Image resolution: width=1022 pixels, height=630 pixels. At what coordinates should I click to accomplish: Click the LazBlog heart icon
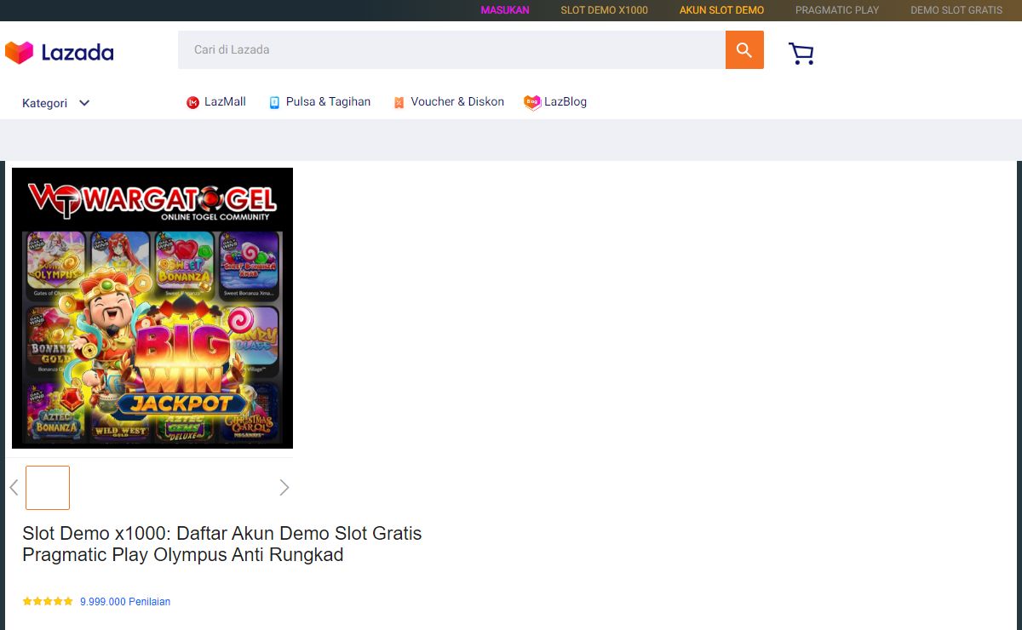click(x=532, y=102)
